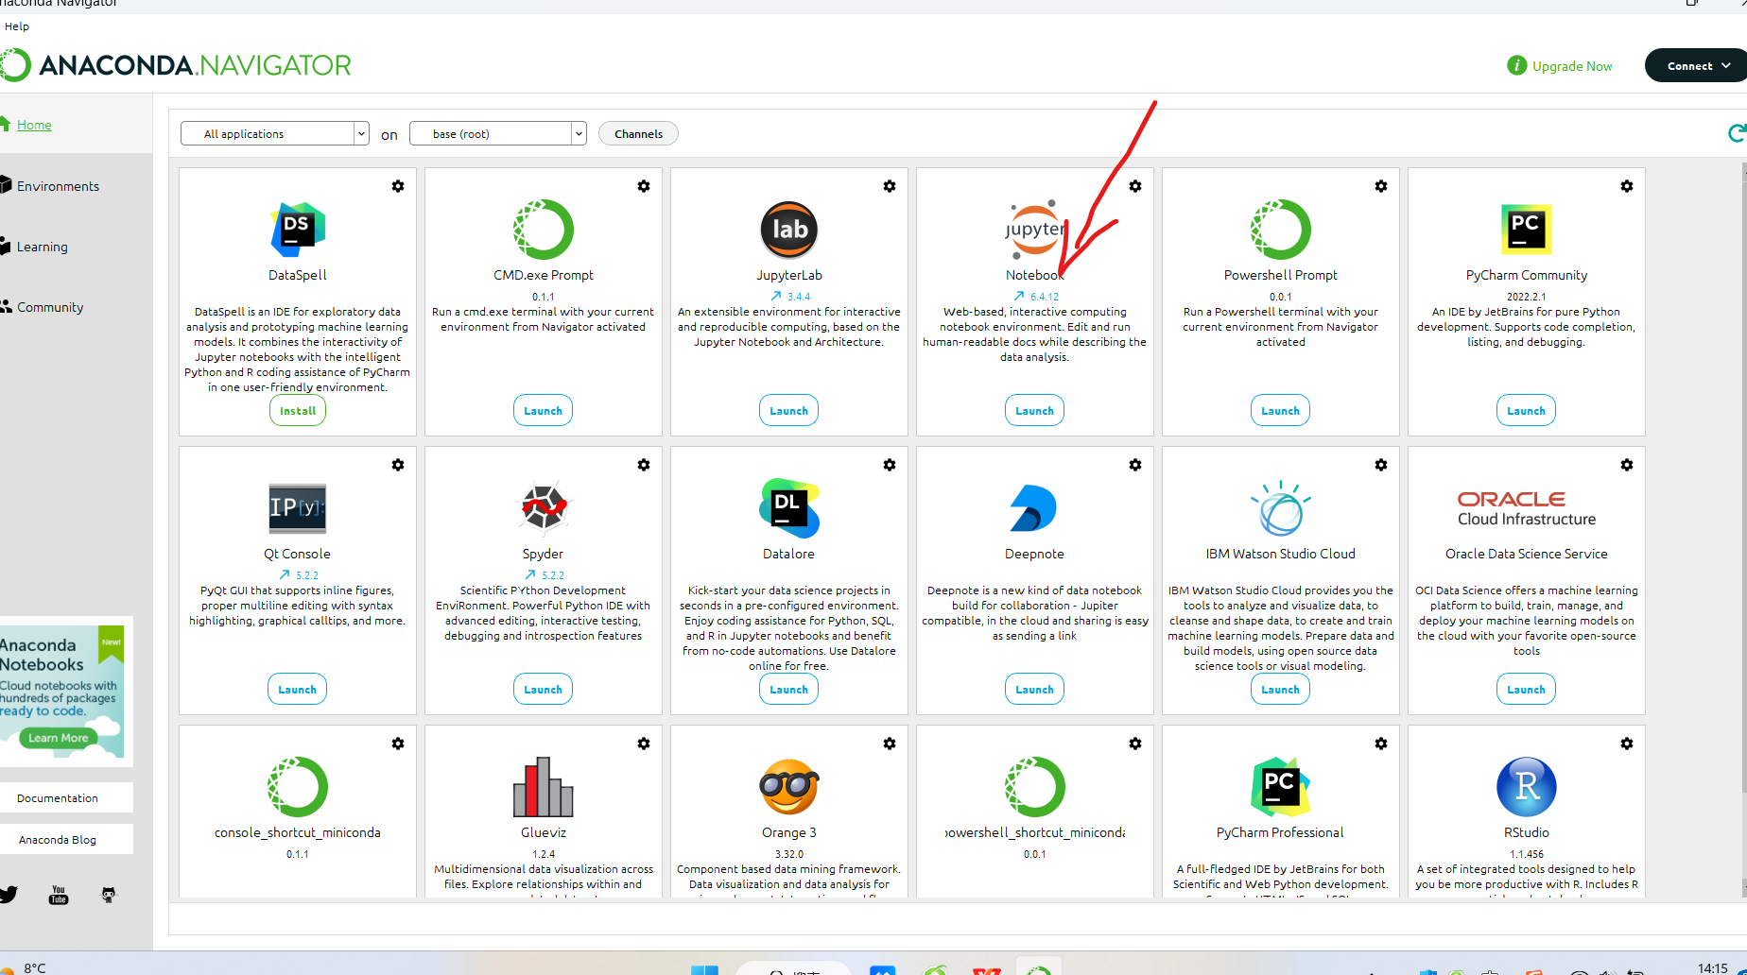Click the taskbar clock showing 14:15
1747x975 pixels.
pyautogui.click(x=1712, y=967)
